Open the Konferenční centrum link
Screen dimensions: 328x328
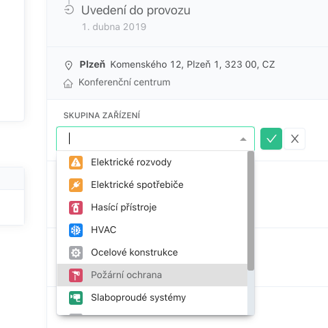(x=124, y=82)
